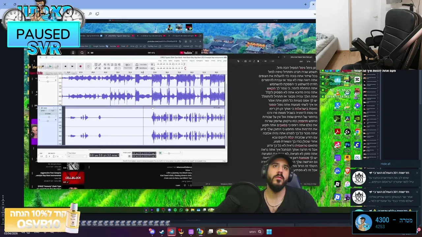Select the Selection (I-beam) tool in Audacity
Viewport: 422px width, 237px height.
pos(96,65)
